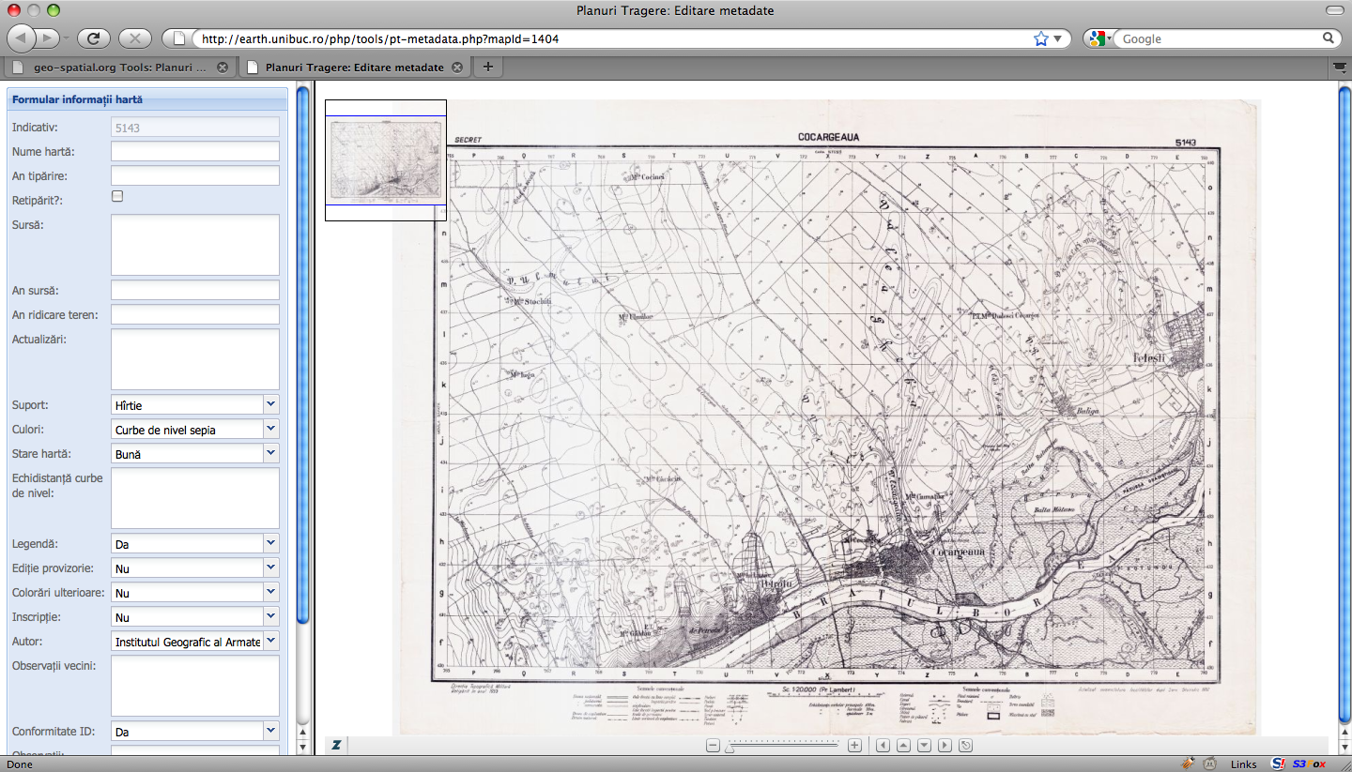The height and width of the screenshot is (772, 1352).
Task: Stop page loading with the X button
Action: click(x=135, y=38)
